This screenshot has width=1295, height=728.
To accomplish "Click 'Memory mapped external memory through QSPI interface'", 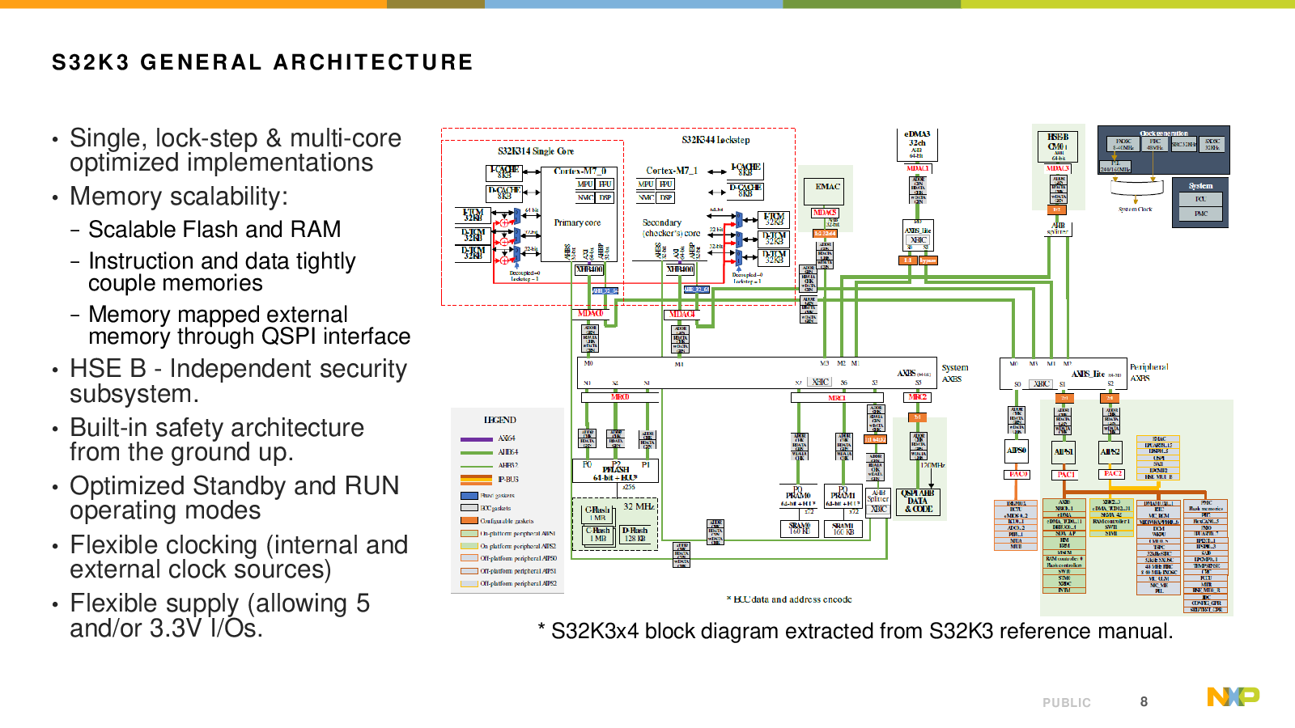I will click(x=249, y=325).
